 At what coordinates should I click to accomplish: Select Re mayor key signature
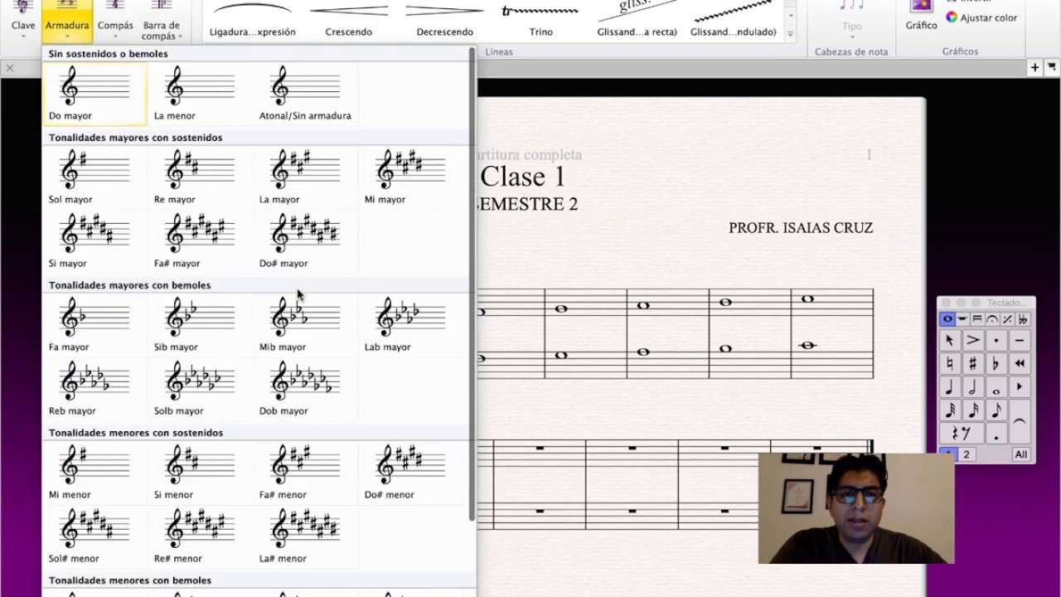tap(200, 177)
